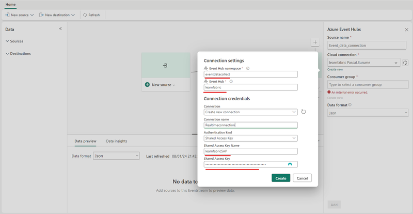The height and width of the screenshot is (214, 413).
Task: Click the Connection settings heading
Action: point(224,60)
